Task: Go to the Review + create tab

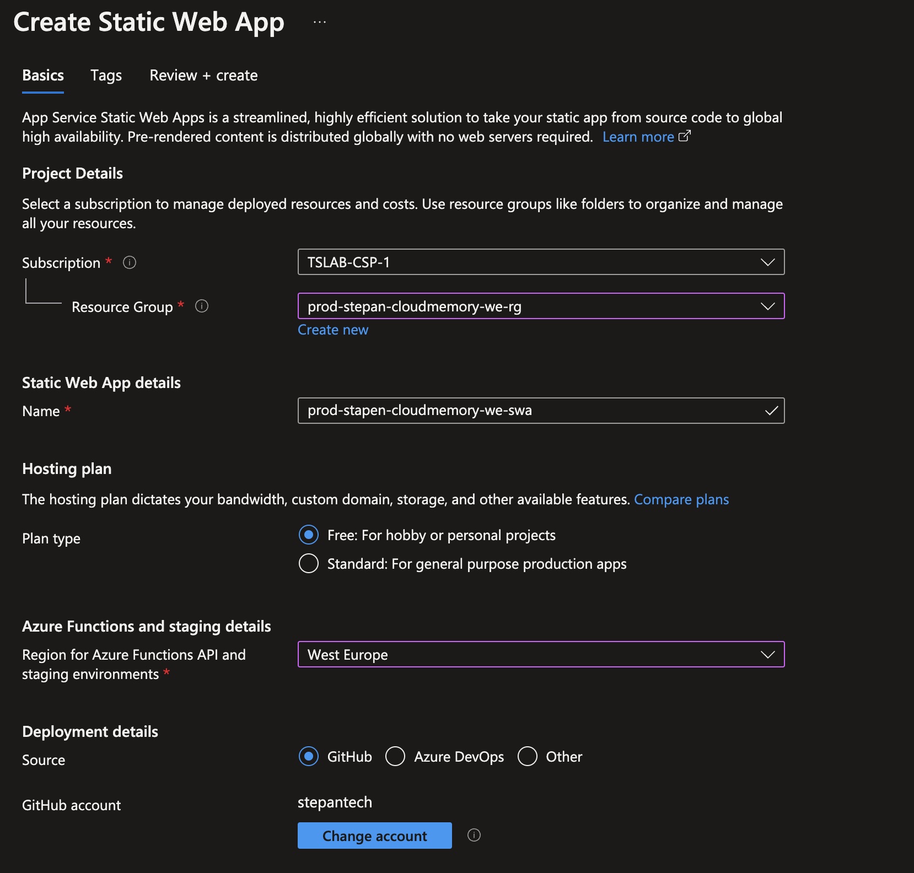Action: (x=203, y=76)
